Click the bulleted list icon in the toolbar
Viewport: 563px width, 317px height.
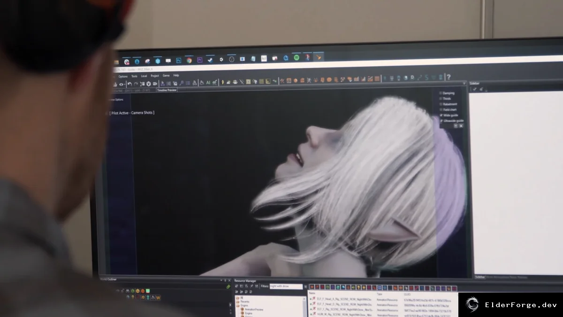[x=188, y=83]
